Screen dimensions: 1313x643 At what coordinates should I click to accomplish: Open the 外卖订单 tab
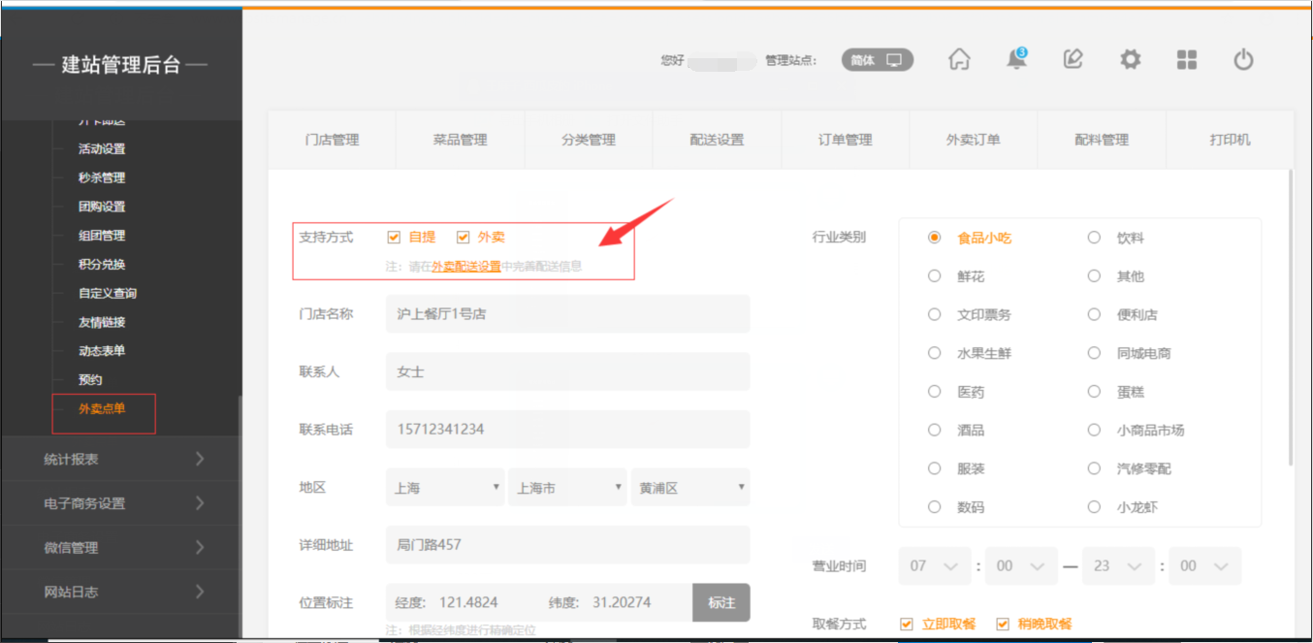[973, 140]
